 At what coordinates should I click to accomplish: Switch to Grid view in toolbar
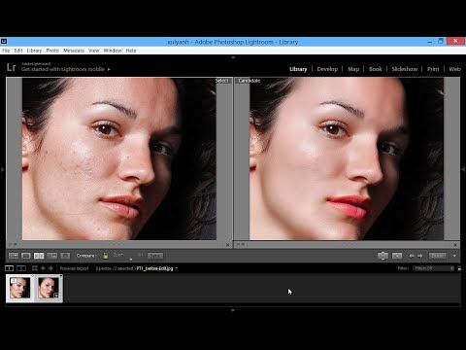point(14,256)
